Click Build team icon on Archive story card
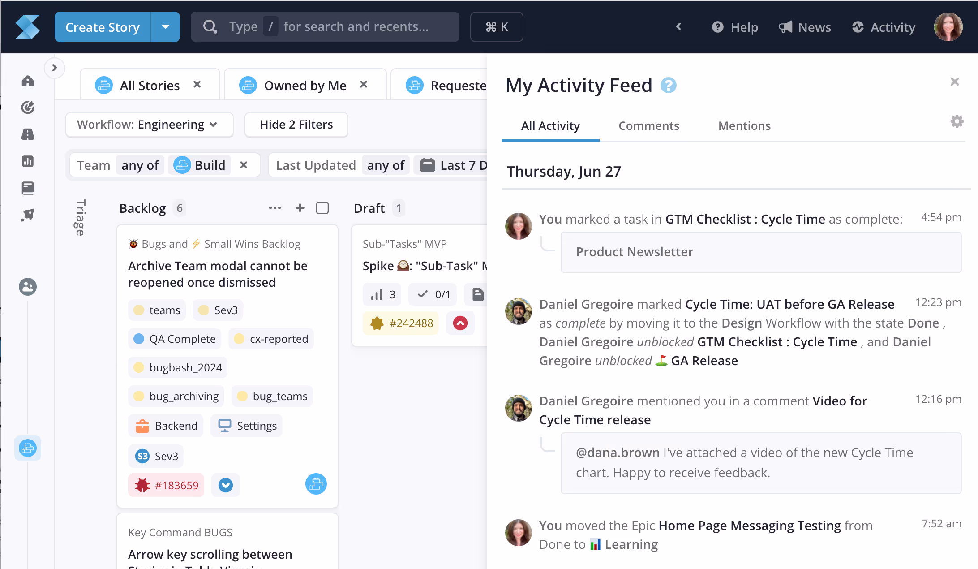This screenshot has height=569, width=978. 316,484
